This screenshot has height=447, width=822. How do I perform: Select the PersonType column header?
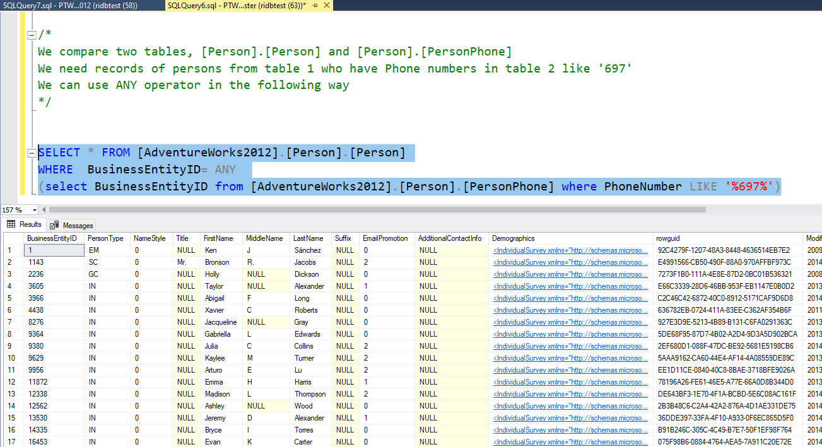[x=107, y=238]
